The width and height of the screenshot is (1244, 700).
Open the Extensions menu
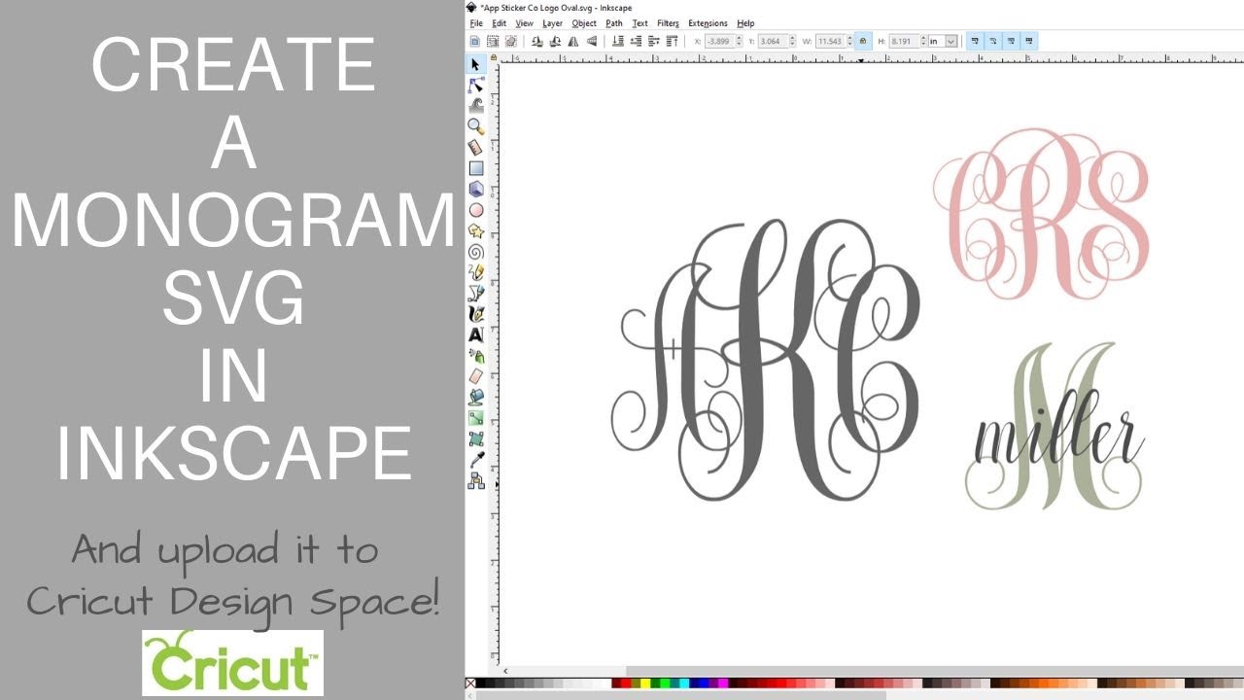click(x=708, y=23)
